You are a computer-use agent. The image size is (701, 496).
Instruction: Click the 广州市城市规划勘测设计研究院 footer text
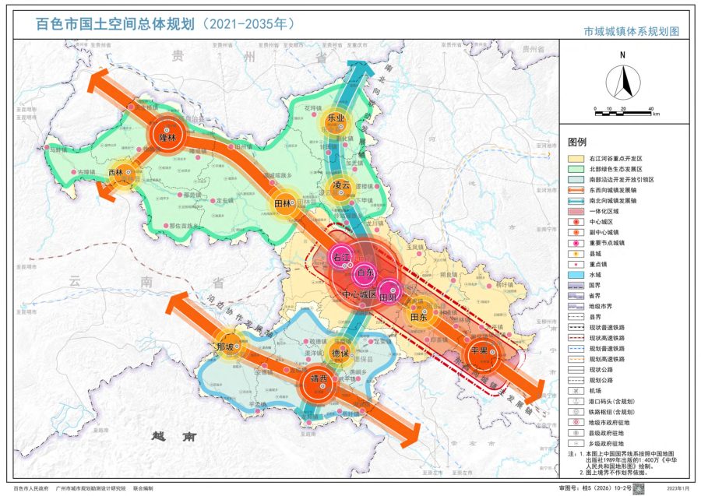click(91, 489)
